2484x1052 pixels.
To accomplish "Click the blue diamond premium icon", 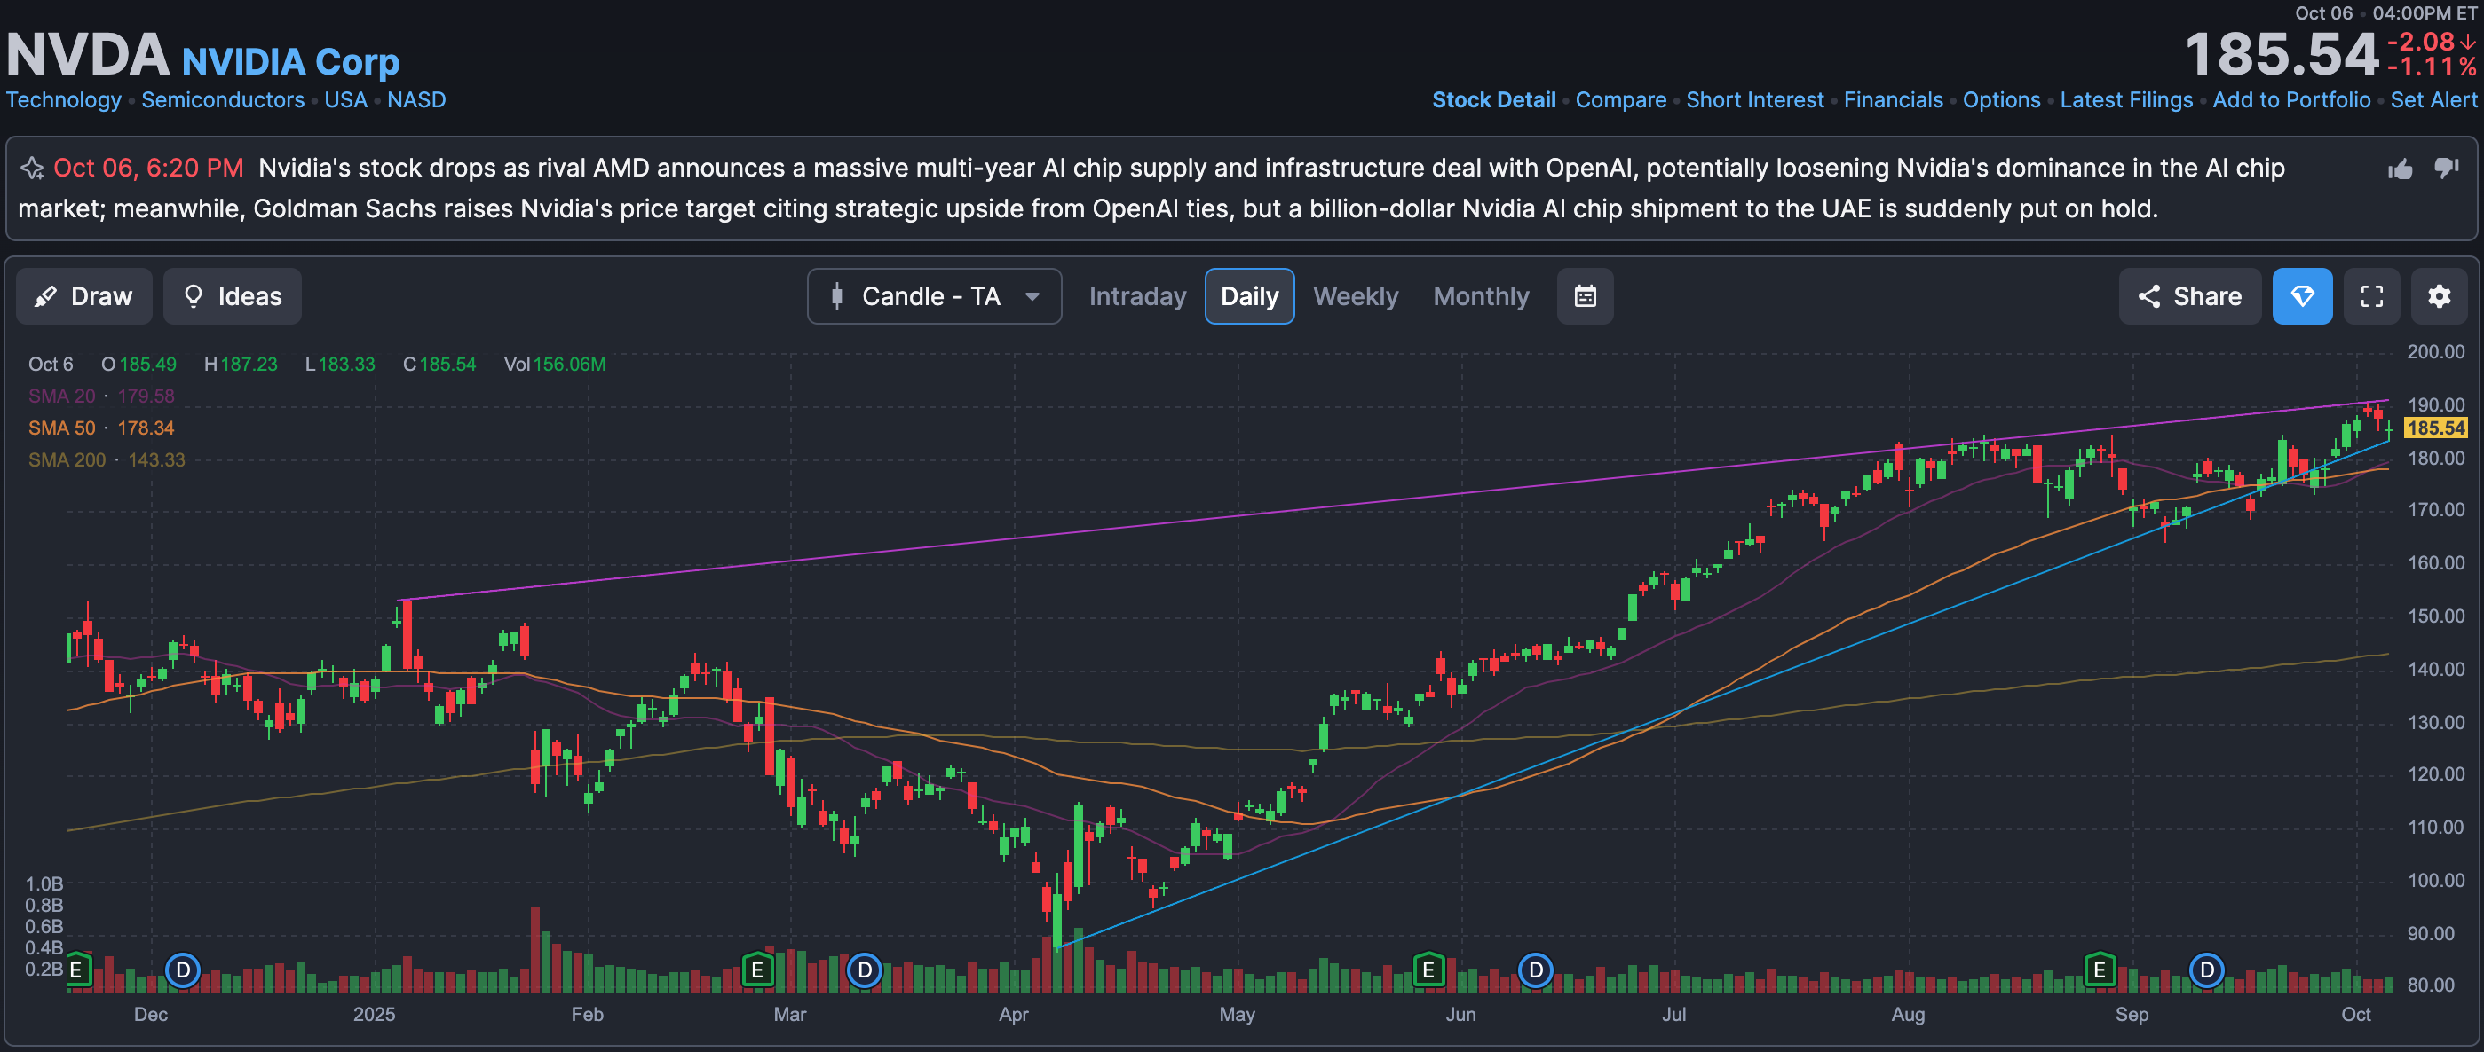I will coord(2302,295).
